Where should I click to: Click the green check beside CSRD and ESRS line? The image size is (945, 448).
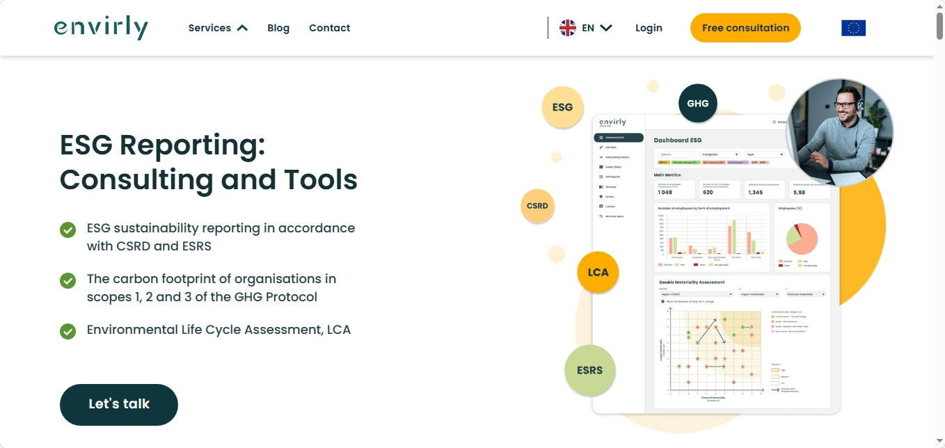coord(67,230)
